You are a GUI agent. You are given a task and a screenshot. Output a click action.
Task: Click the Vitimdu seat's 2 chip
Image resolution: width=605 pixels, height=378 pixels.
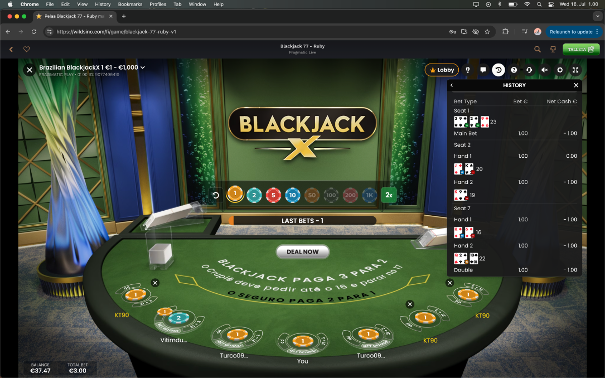click(177, 319)
